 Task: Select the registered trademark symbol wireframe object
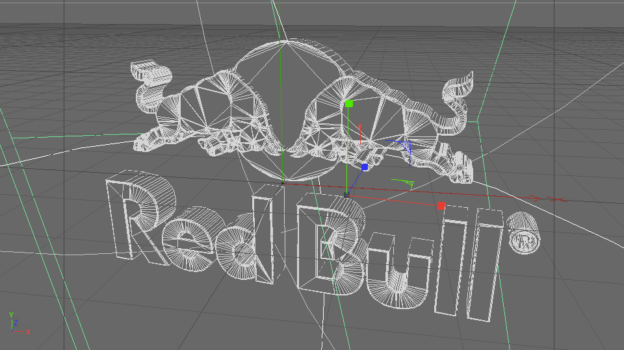524,233
